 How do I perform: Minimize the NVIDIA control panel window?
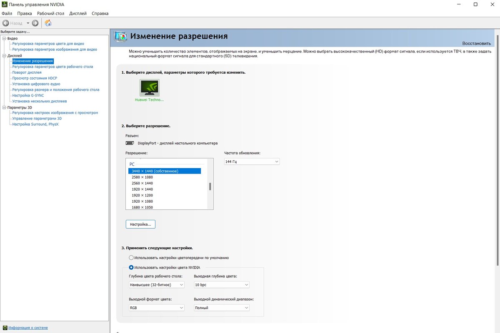(458, 4)
